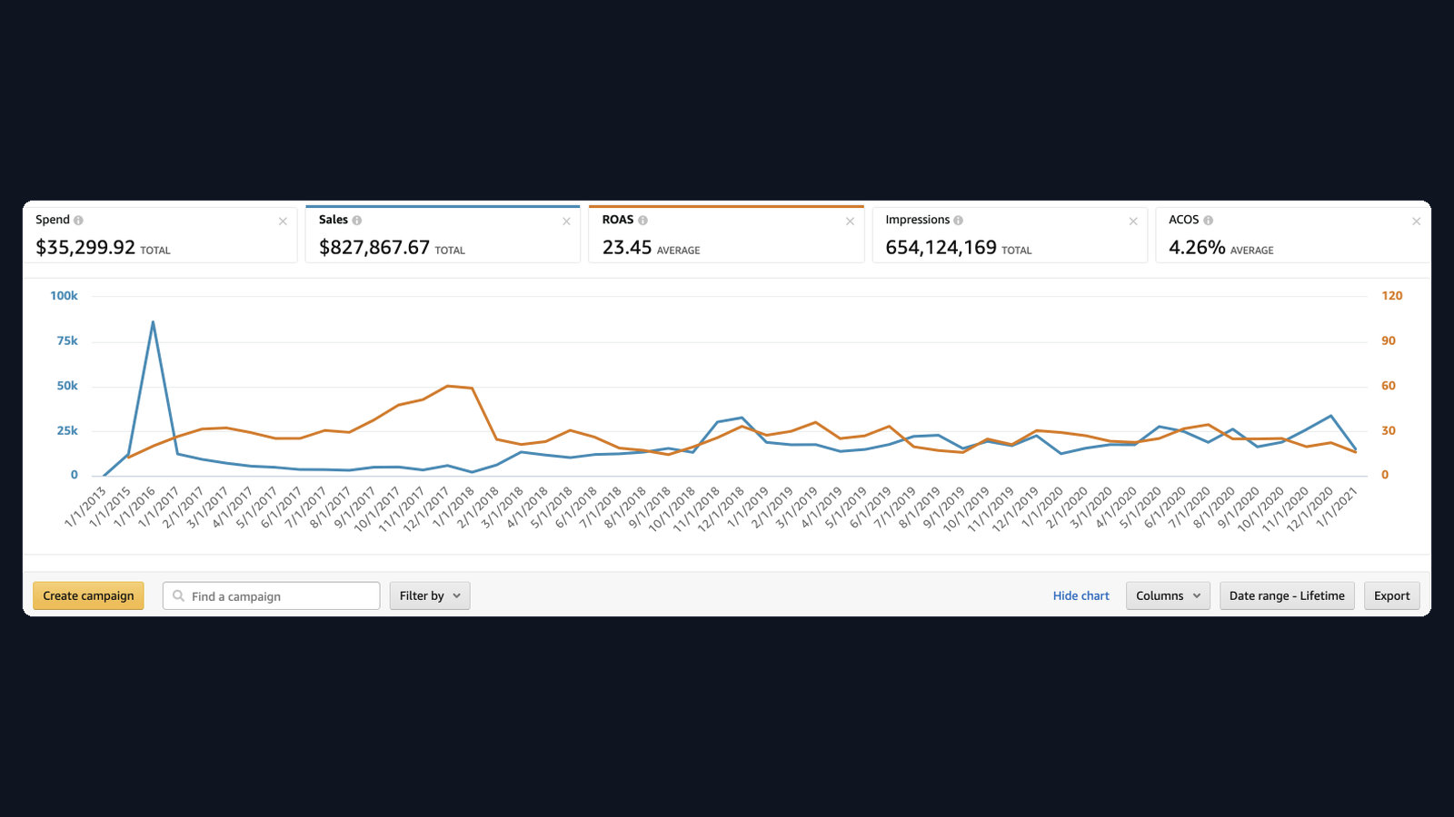This screenshot has height=817, width=1454.
Task: Click the Spend info icon
Action: coord(78,221)
